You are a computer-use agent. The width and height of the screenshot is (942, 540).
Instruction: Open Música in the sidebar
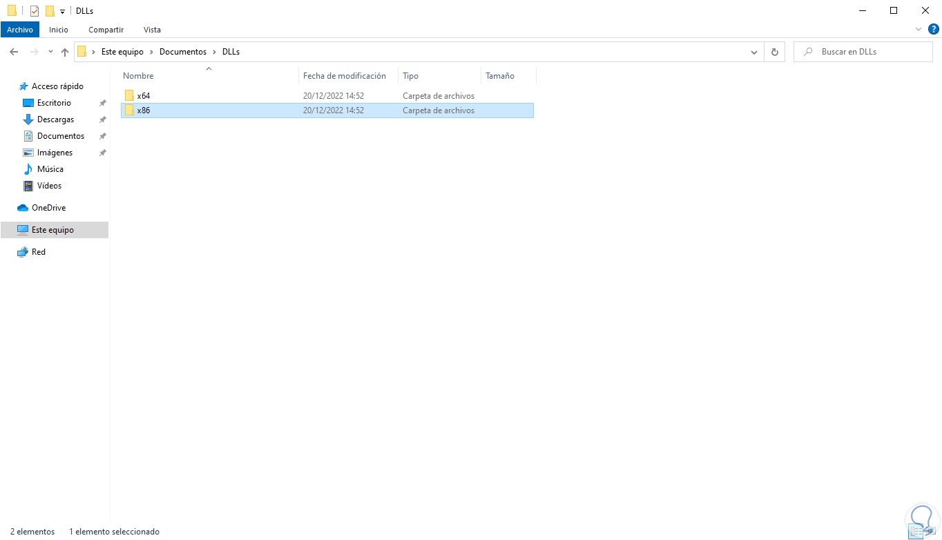click(x=50, y=169)
